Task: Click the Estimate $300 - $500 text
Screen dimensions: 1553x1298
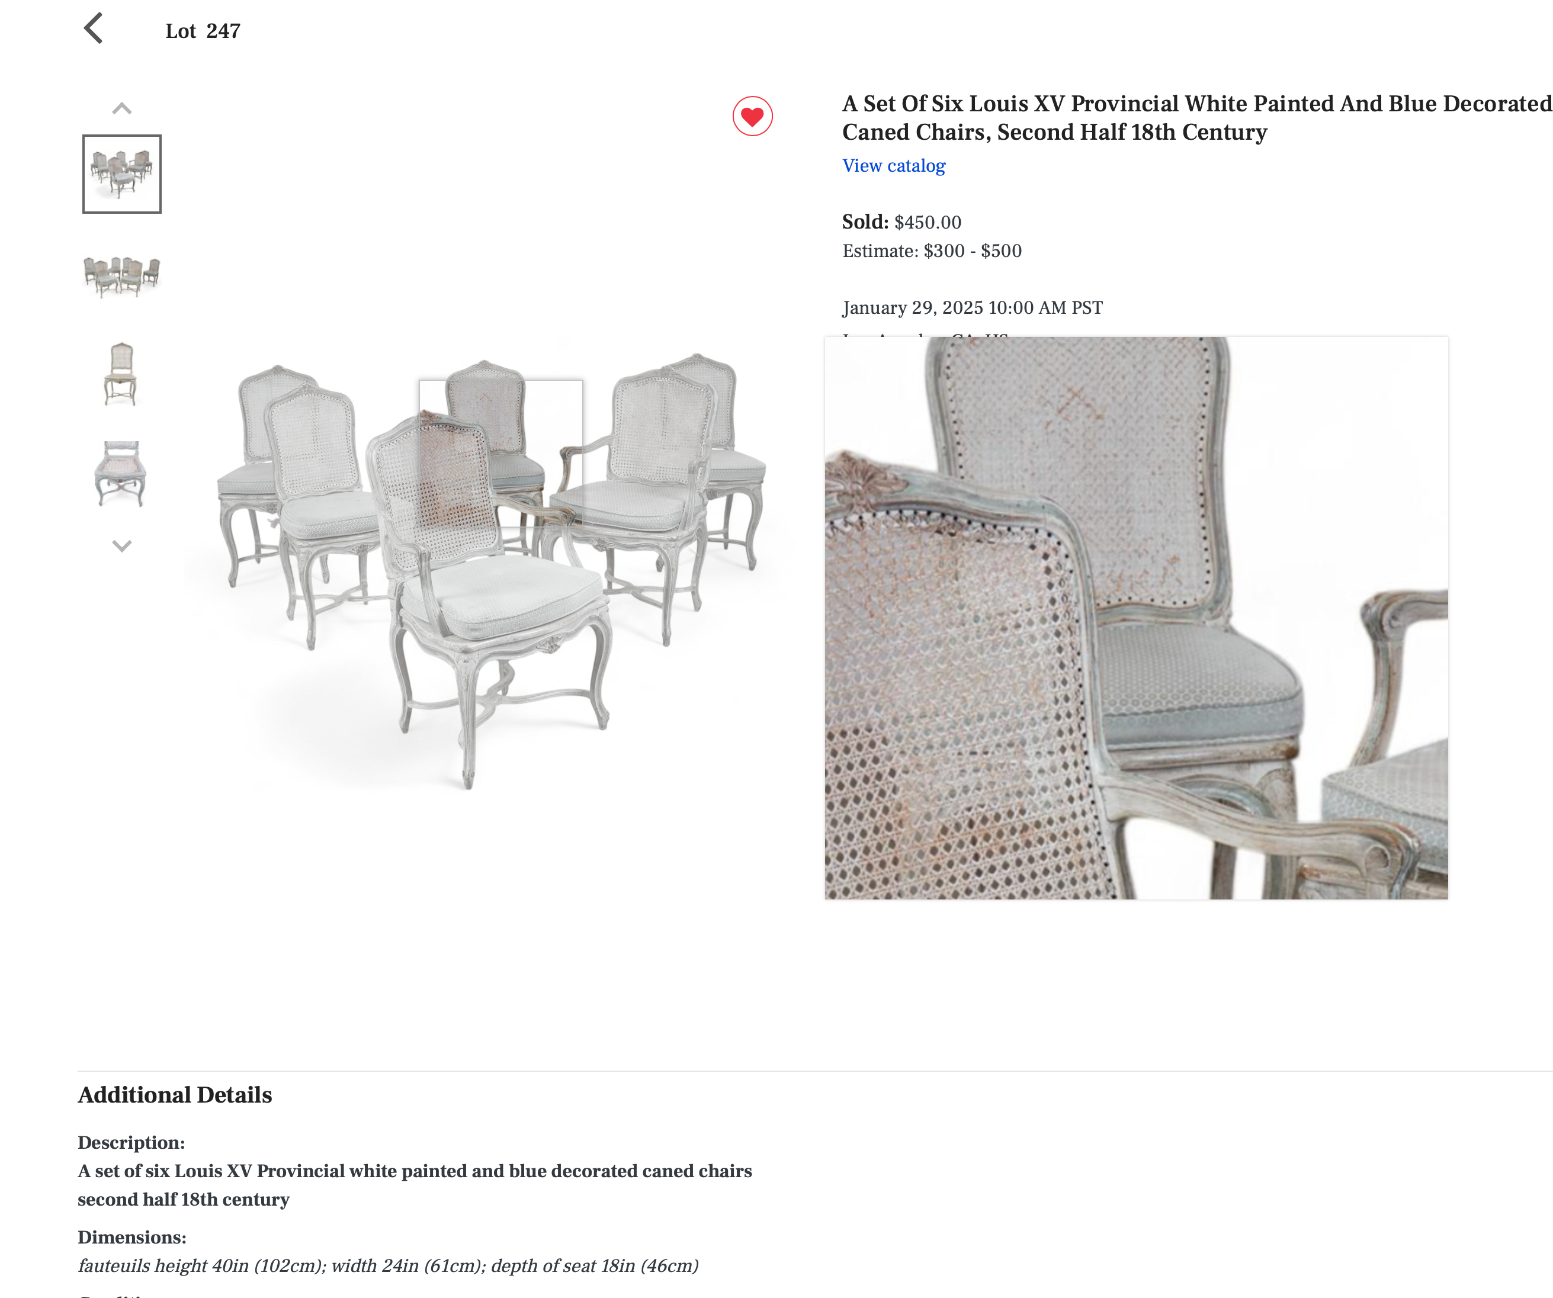Action: pyautogui.click(x=932, y=250)
